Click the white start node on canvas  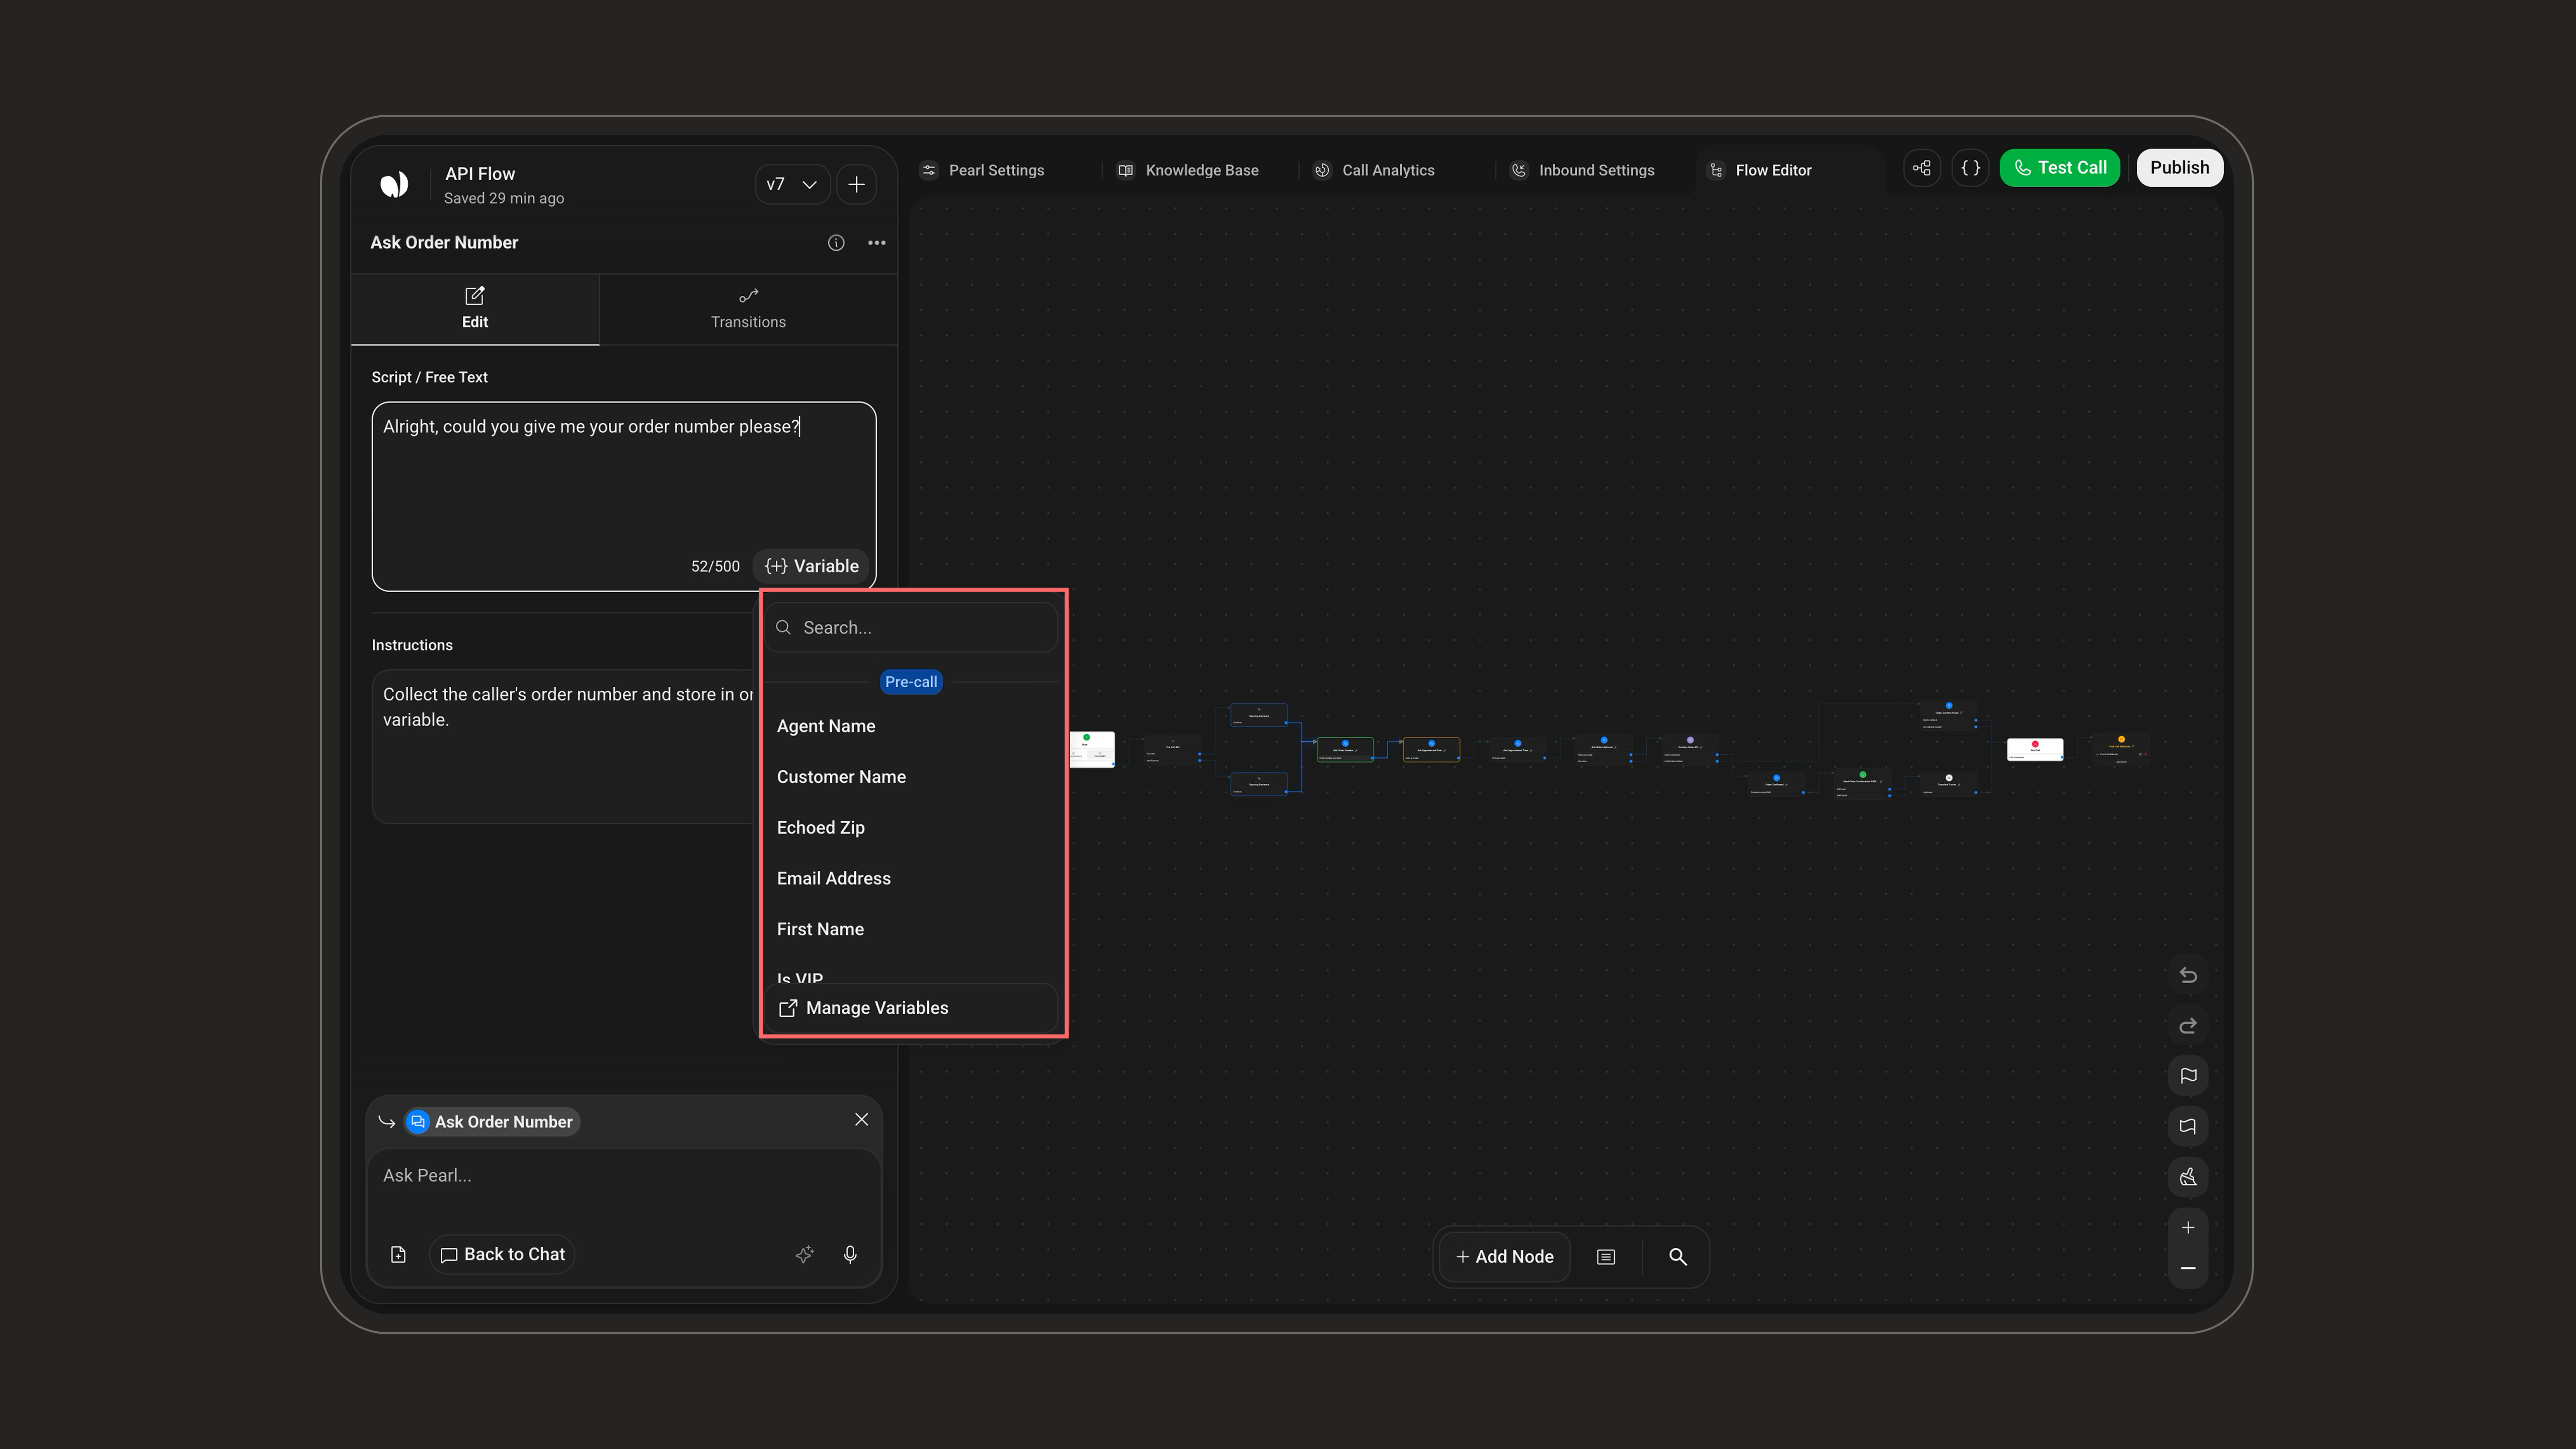point(1092,749)
